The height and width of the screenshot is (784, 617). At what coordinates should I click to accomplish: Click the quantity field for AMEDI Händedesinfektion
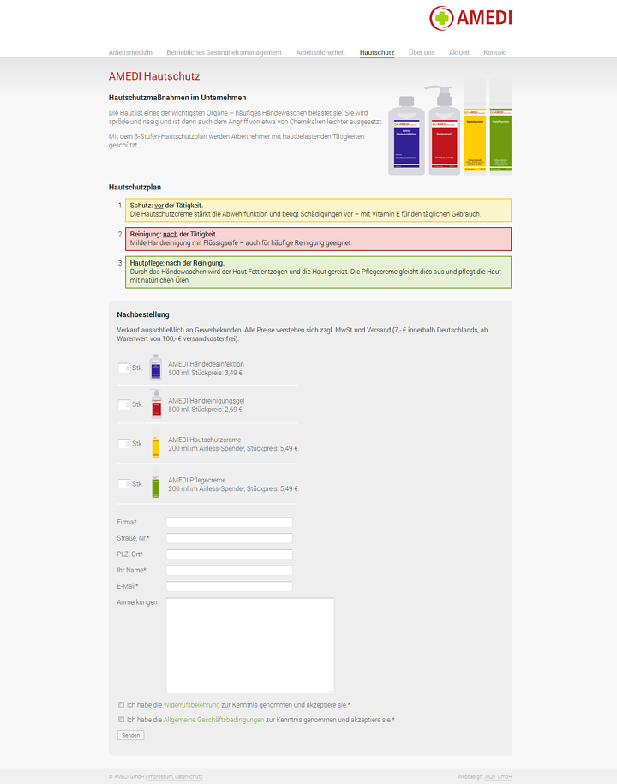tap(124, 368)
